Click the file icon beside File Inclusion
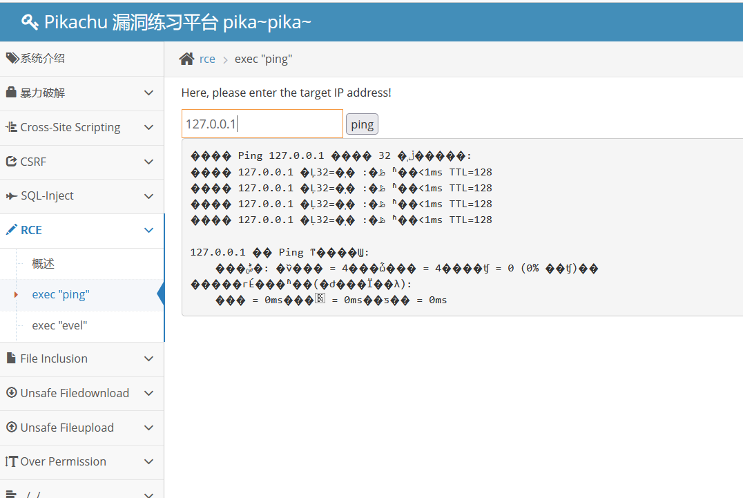 pos(11,358)
